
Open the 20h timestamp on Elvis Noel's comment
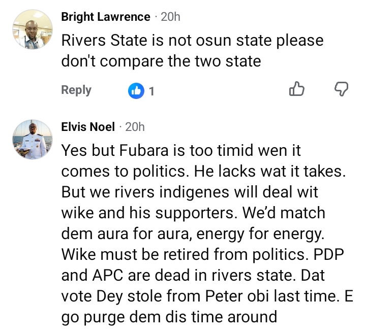pyautogui.click(x=135, y=127)
